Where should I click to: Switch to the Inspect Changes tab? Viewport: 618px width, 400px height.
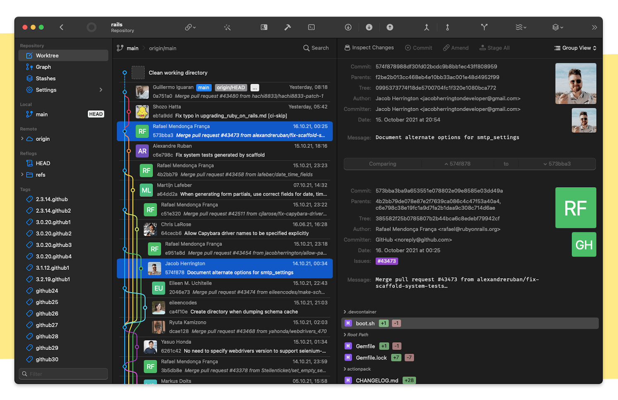pyautogui.click(x=369, y=48)
